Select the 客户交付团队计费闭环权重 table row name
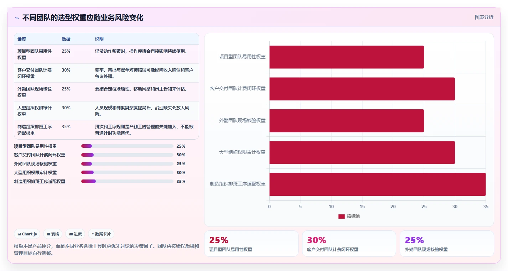Screen dimensions: 508x271 (x=35, y=73)
